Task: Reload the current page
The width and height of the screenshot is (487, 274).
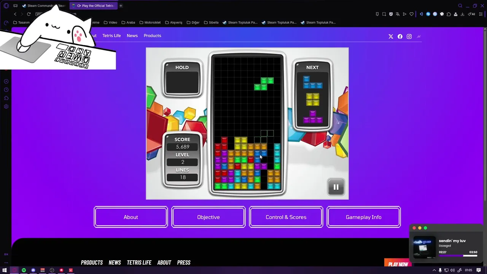Action: pyautogui.click(x=29, y=14)
